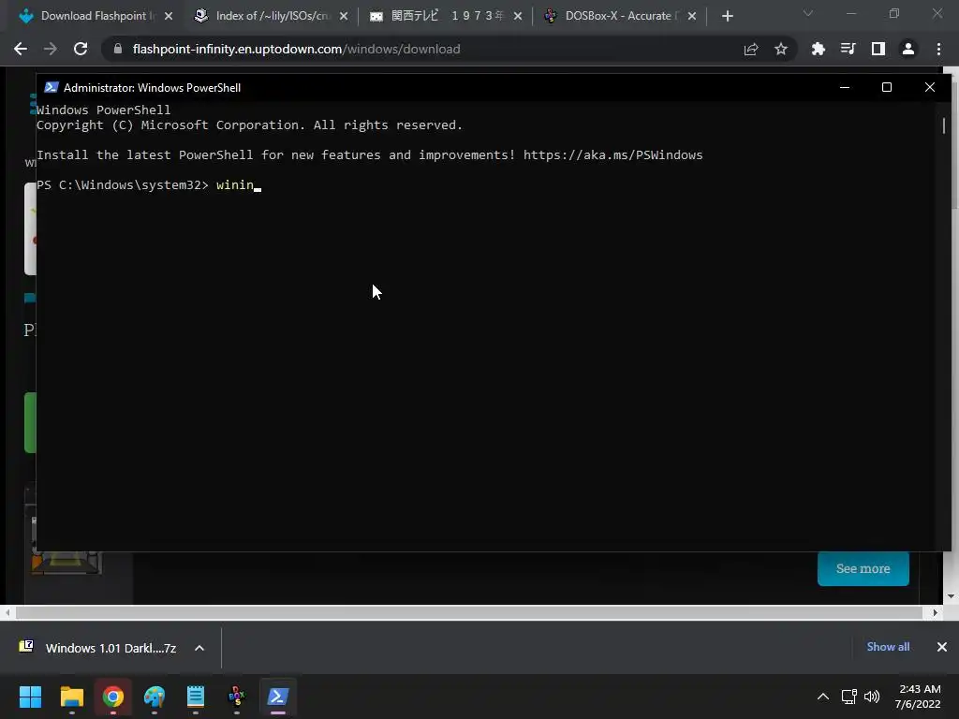Close the DOSBox-X tab
This screenshot has height=719, width=959.
click(692, 16)
